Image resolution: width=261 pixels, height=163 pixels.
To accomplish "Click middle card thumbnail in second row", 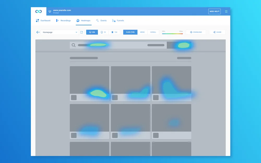I will coord(130,118).
